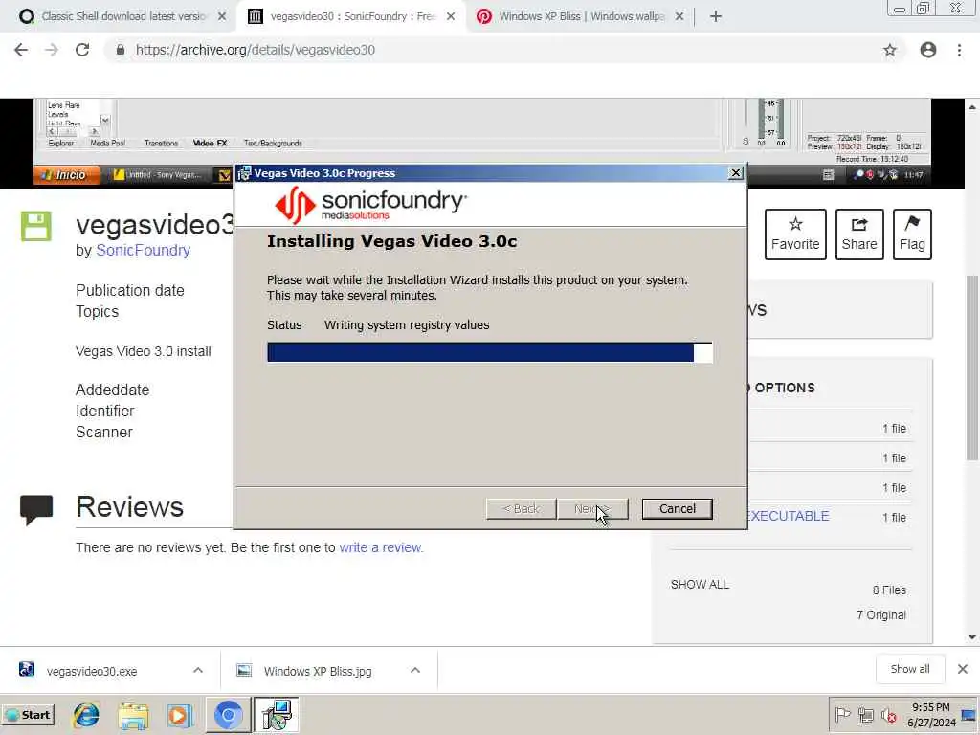This screenshot has height=735, width=980.
Task: Click the browser back arrow
Action: coord(21,50)
